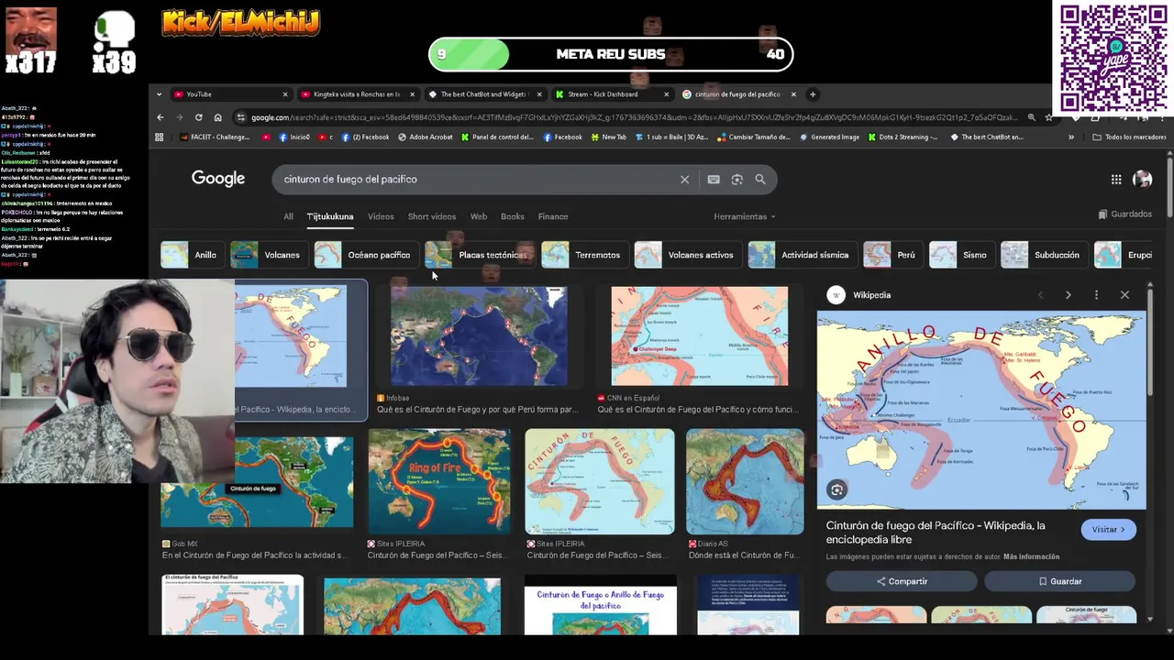Open the CNN en Español image thumbnail
The image size is (1174, 660).
699,335
